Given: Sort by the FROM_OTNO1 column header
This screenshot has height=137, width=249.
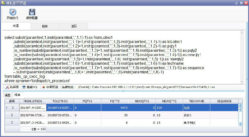Looking at the screenshot, I should click(33, 101).
